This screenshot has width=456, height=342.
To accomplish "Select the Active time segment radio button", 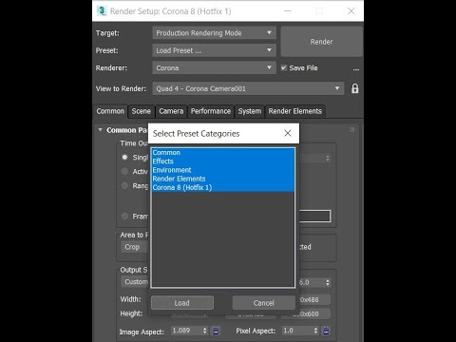I will [x=124, y=171].
